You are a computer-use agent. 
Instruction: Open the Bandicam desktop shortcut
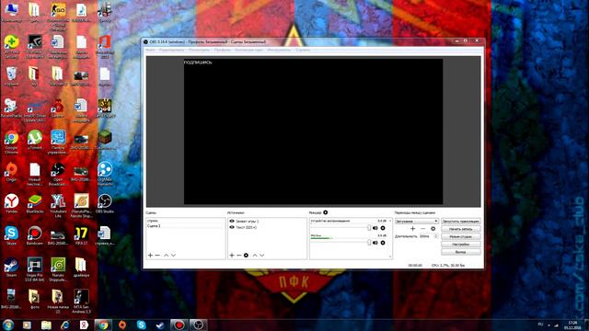(x=35, y=236)
